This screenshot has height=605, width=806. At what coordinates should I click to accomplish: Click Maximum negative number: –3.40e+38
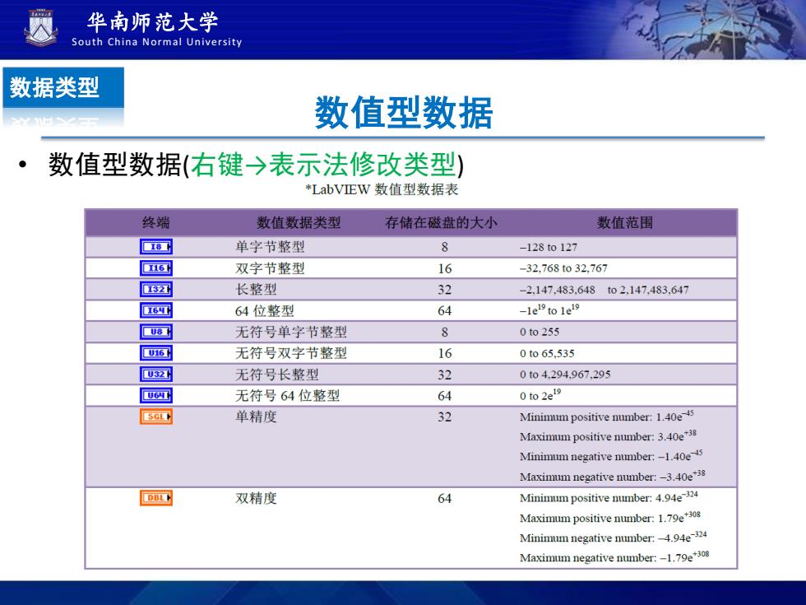[x=612, y=476]
